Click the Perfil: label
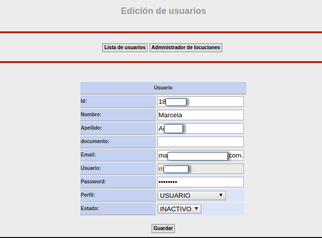Screen dimensions: 322x238 click(88, 195)
